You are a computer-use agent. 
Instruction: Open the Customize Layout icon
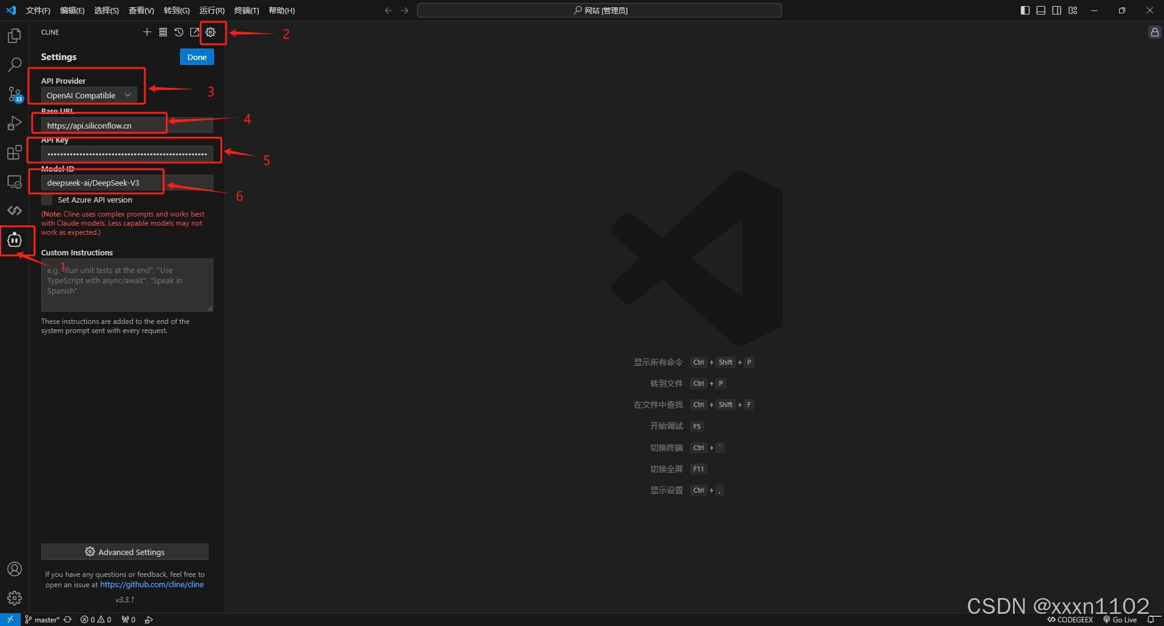tap(1073, 10)
